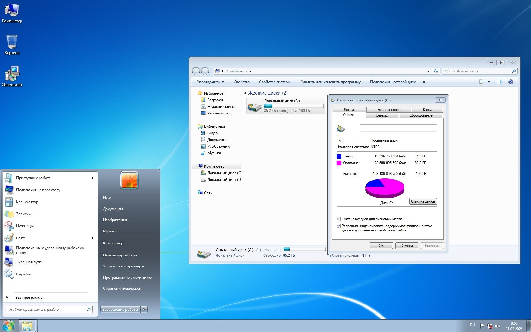Collapse the Жесткие диски group

point(245,93)
